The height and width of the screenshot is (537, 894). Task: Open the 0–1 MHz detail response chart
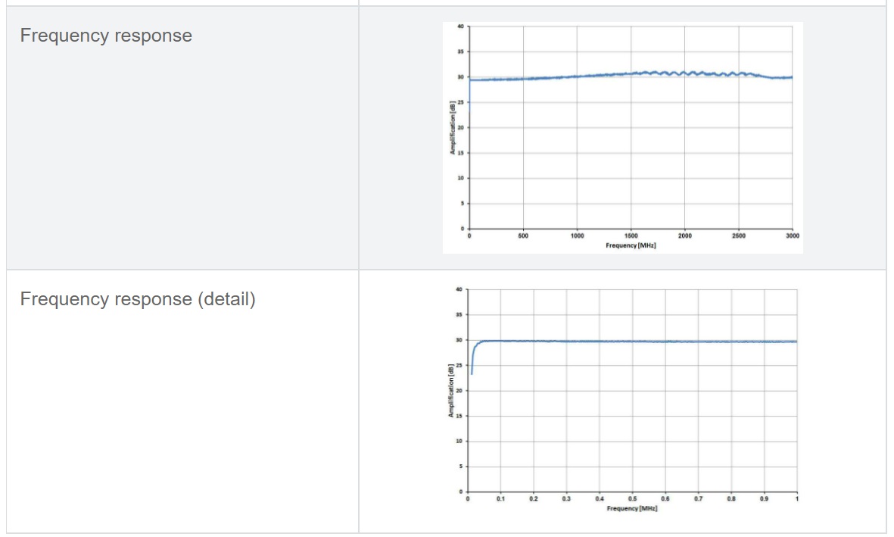(622, 400)
